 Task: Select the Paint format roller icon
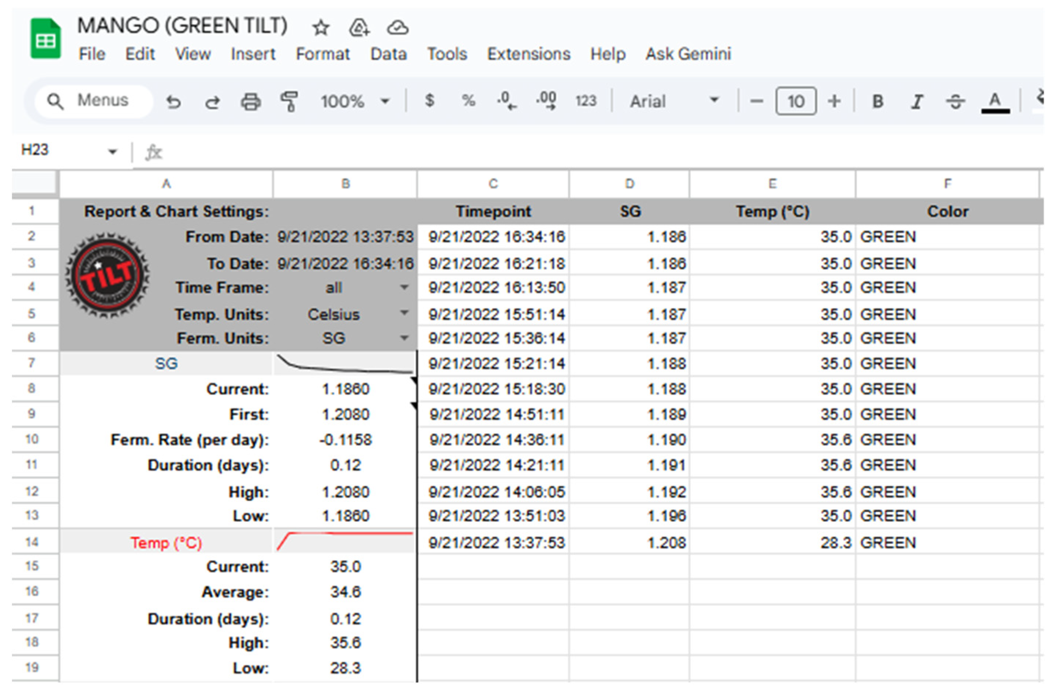[x=289, y=102]
